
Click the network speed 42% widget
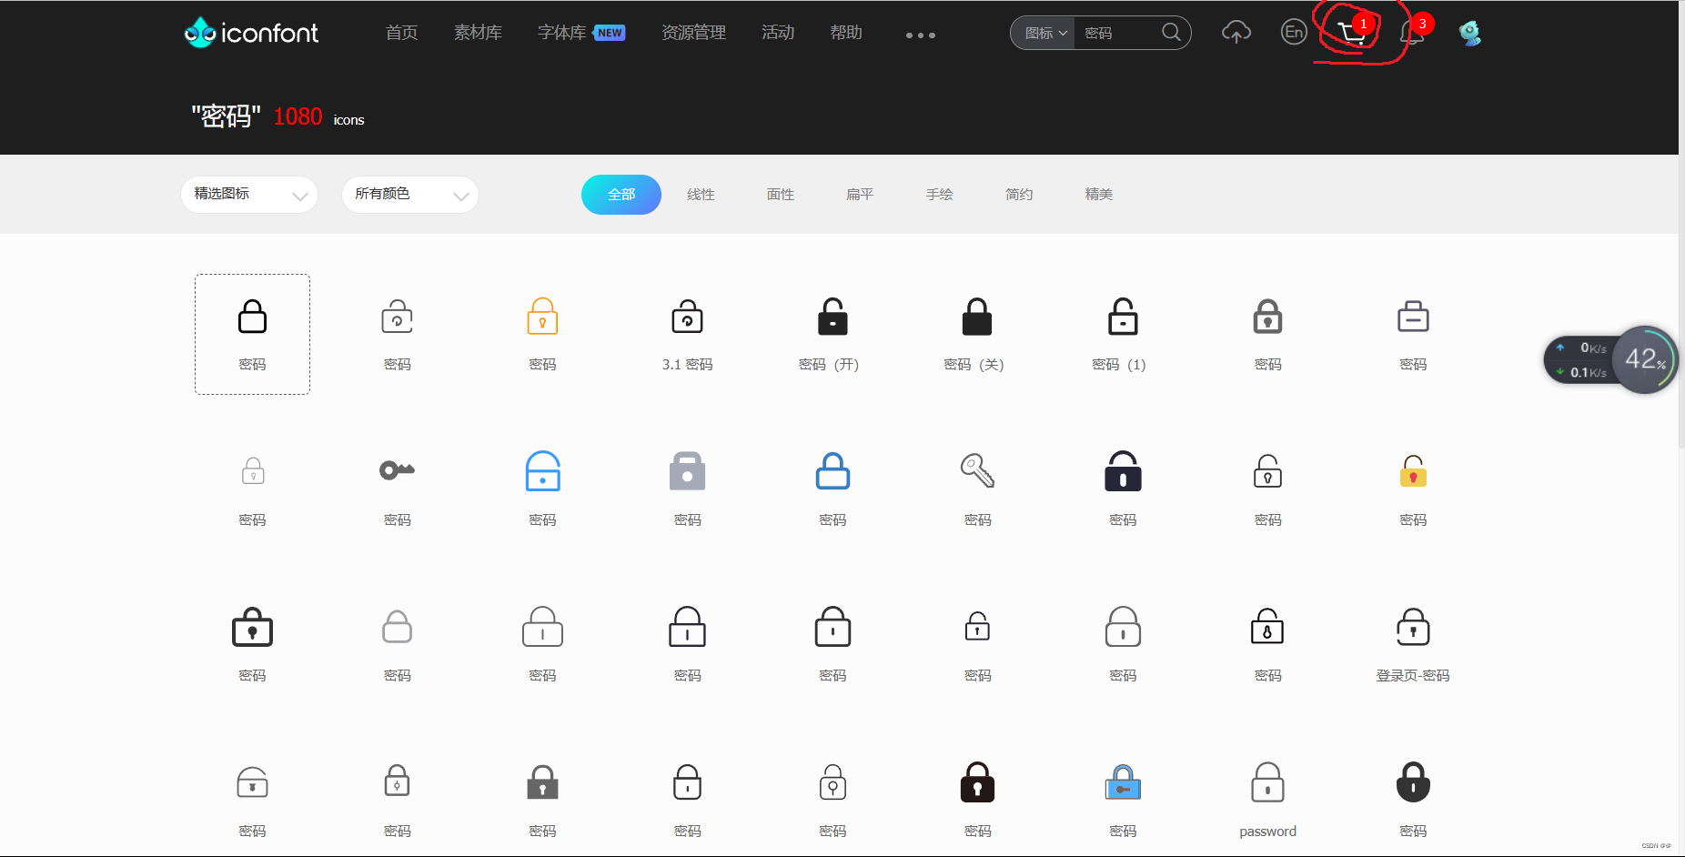click(1610, 359)
